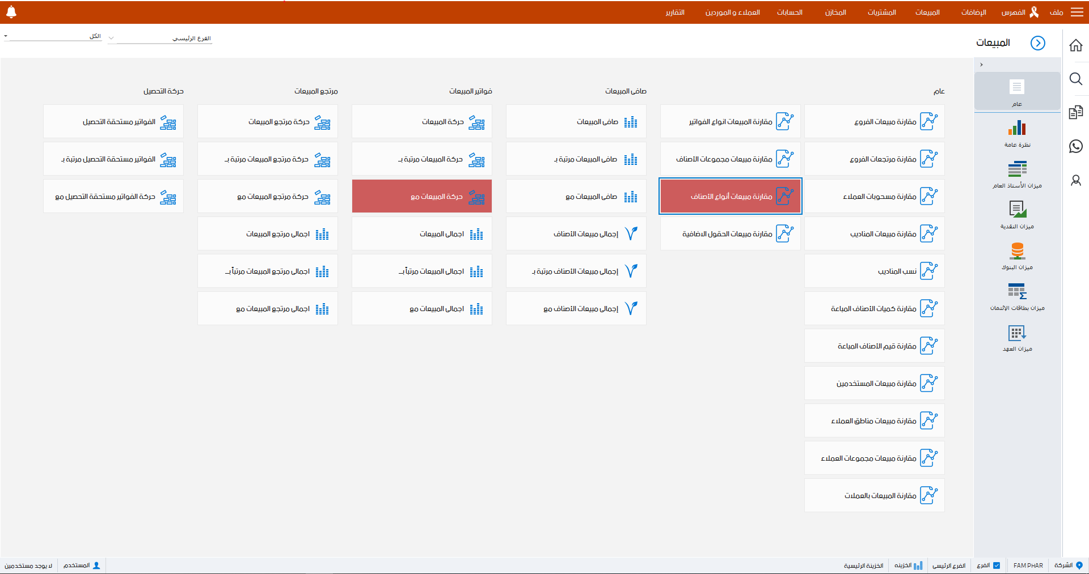Viewport: 1089px width, 574px height.
Task: Collapse the side panel using the small arrow
Action: 981,65
